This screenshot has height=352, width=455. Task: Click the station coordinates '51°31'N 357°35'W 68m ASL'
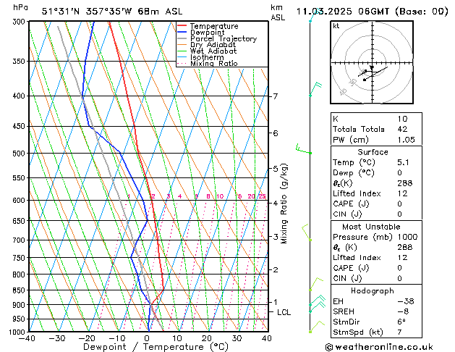[x=112, y=12]
